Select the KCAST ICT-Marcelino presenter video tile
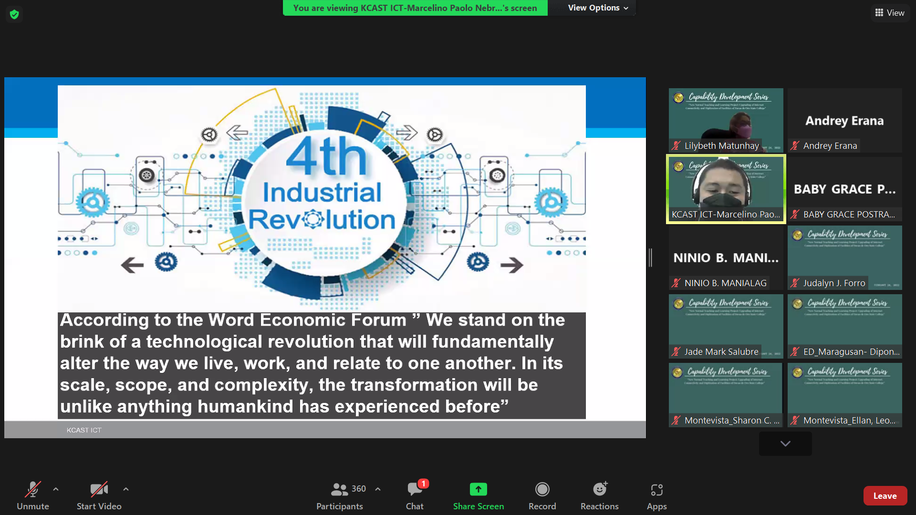This screenshot has height=515, width=916. click(726, 189)
